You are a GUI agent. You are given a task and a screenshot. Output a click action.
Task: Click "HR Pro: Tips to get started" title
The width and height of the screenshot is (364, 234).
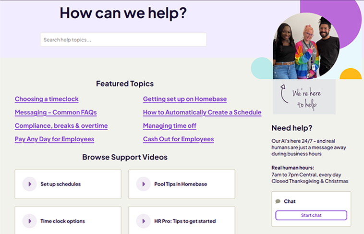(185, 221)
